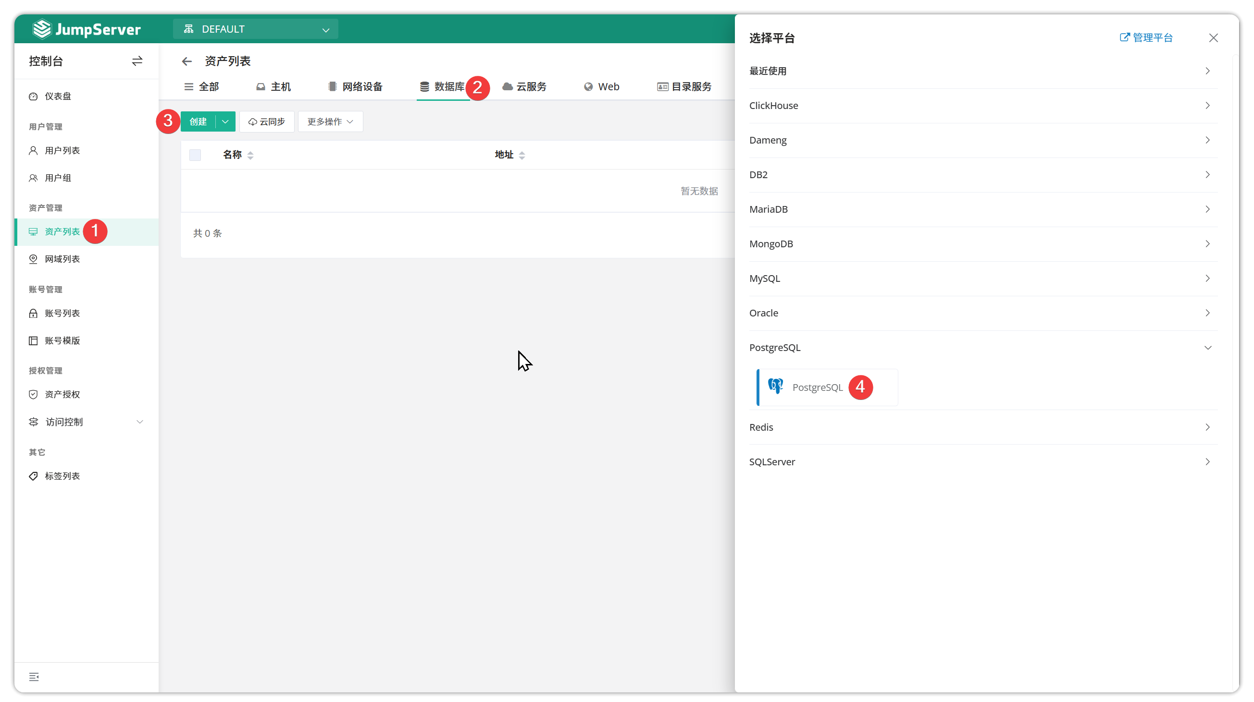Open 网域列表 in sidebar

[x=62, y=259]
